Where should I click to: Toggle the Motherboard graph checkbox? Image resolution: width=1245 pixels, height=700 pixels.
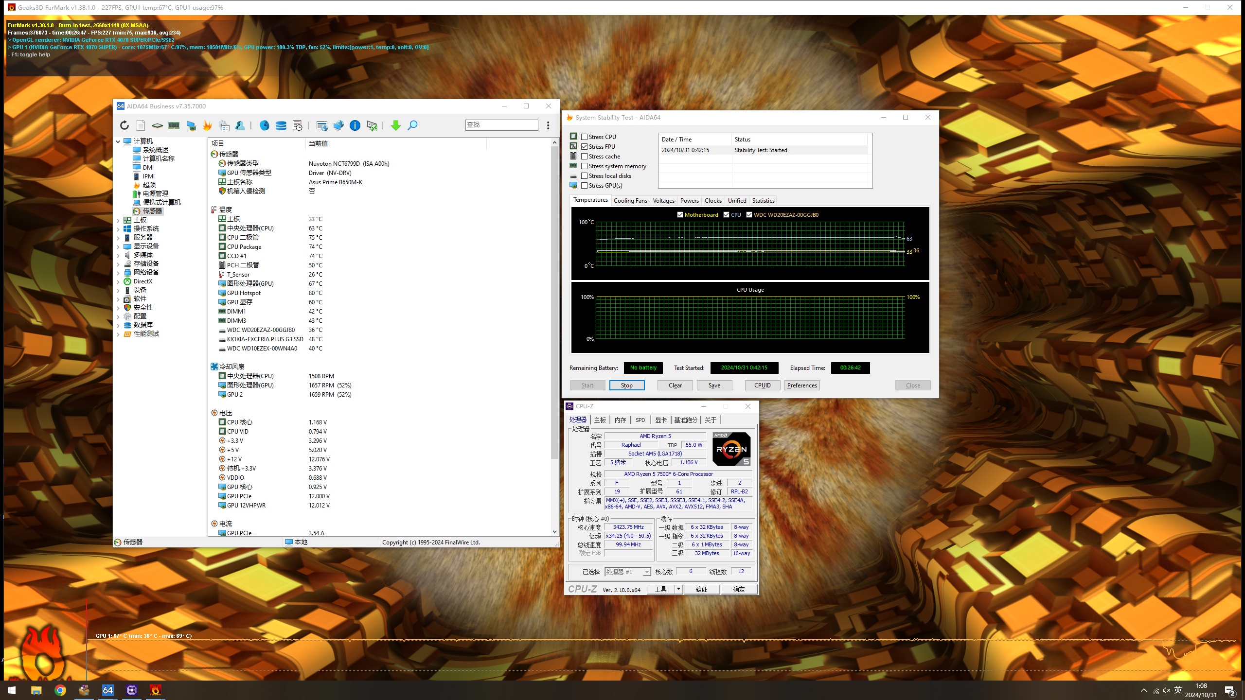click(x=680, y=215)
